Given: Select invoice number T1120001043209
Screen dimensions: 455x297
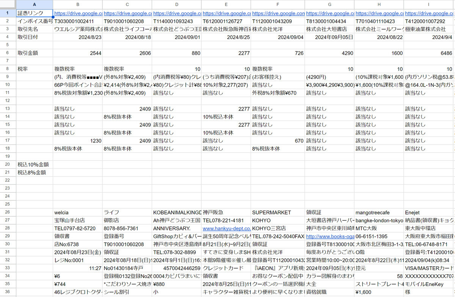Looking at the screenshot, I should coord(278,21).
